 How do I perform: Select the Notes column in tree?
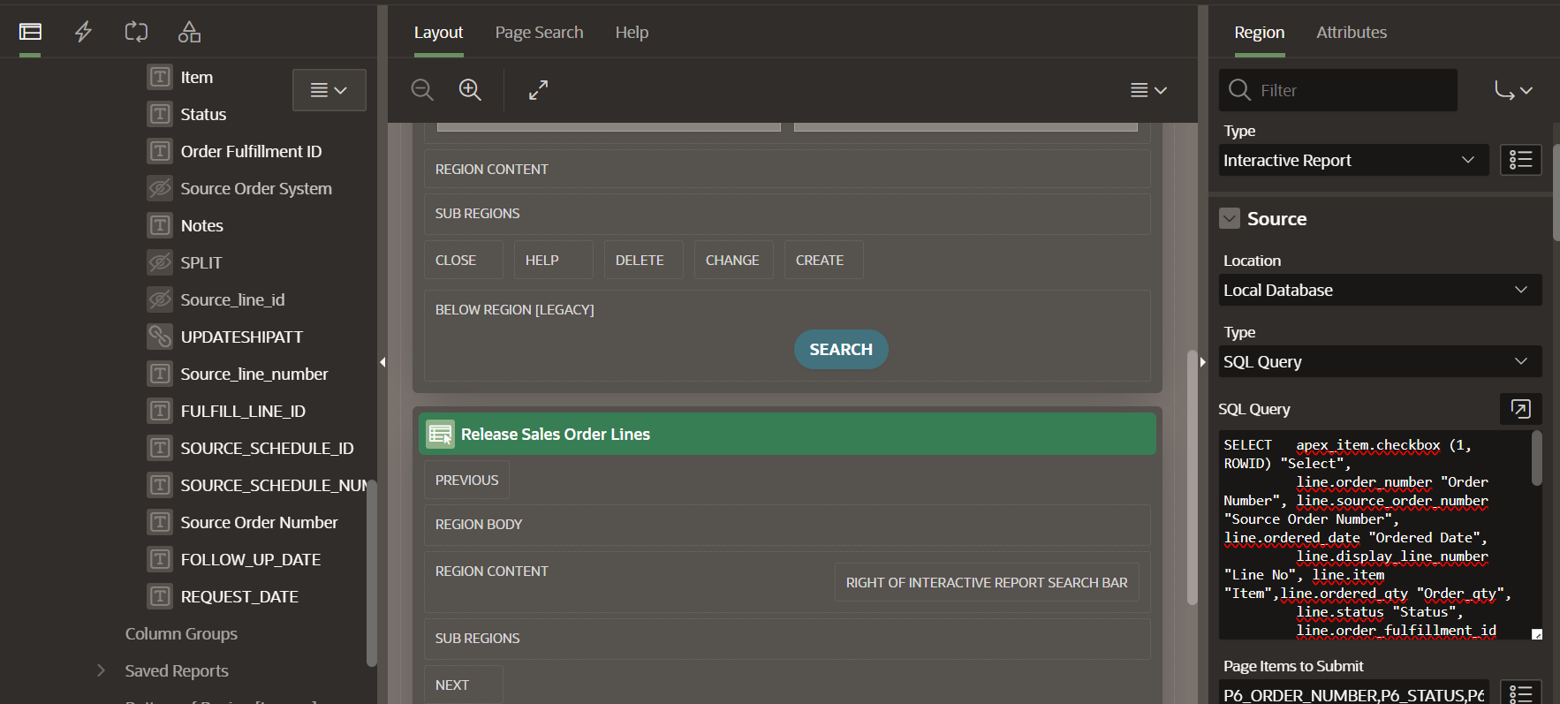coord(201,225)
